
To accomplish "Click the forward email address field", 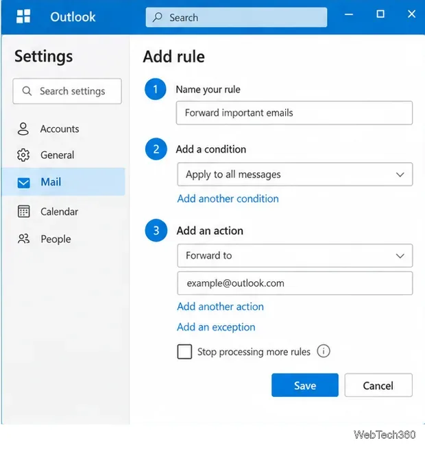I will pyautogui.click(x=295, y=283).
